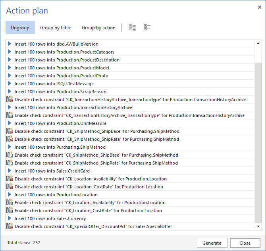Click arrow icon beside Sales.CreditCard insert row
Viewport: 266px width, 251px height.
tap(10, 171)
